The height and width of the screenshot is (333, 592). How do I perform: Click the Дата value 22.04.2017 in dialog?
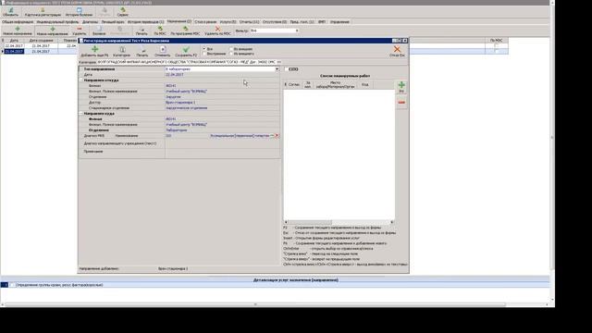point(175,75)
